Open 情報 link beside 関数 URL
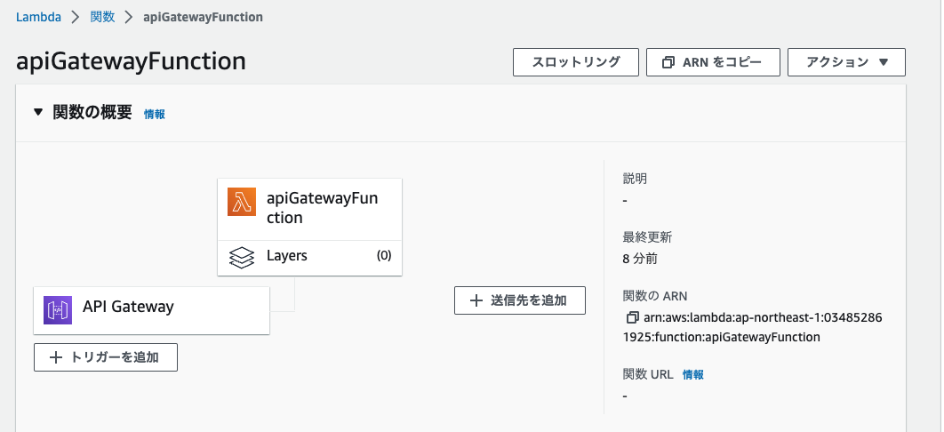This screenshot has width=944, height=432. 693,375
